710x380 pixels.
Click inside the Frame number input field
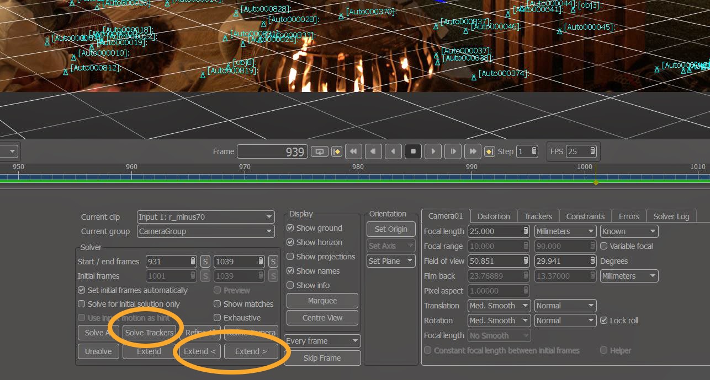coord(272,151)
